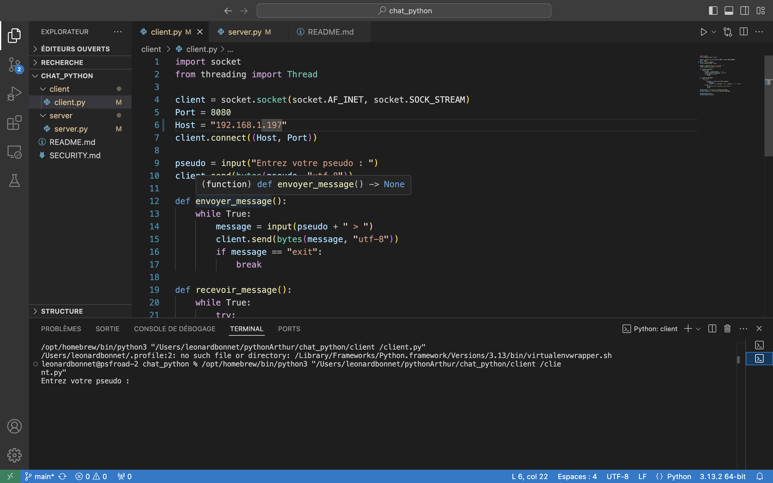The image size is (773, 483).
Task: Open CONSOLE DE DÉBOGAGE panel tab
Action: pos(175,329)
